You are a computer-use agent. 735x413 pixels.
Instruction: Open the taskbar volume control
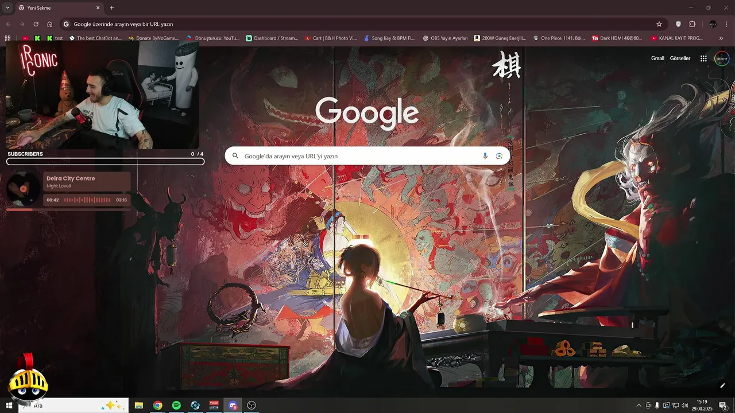(685, 406)
